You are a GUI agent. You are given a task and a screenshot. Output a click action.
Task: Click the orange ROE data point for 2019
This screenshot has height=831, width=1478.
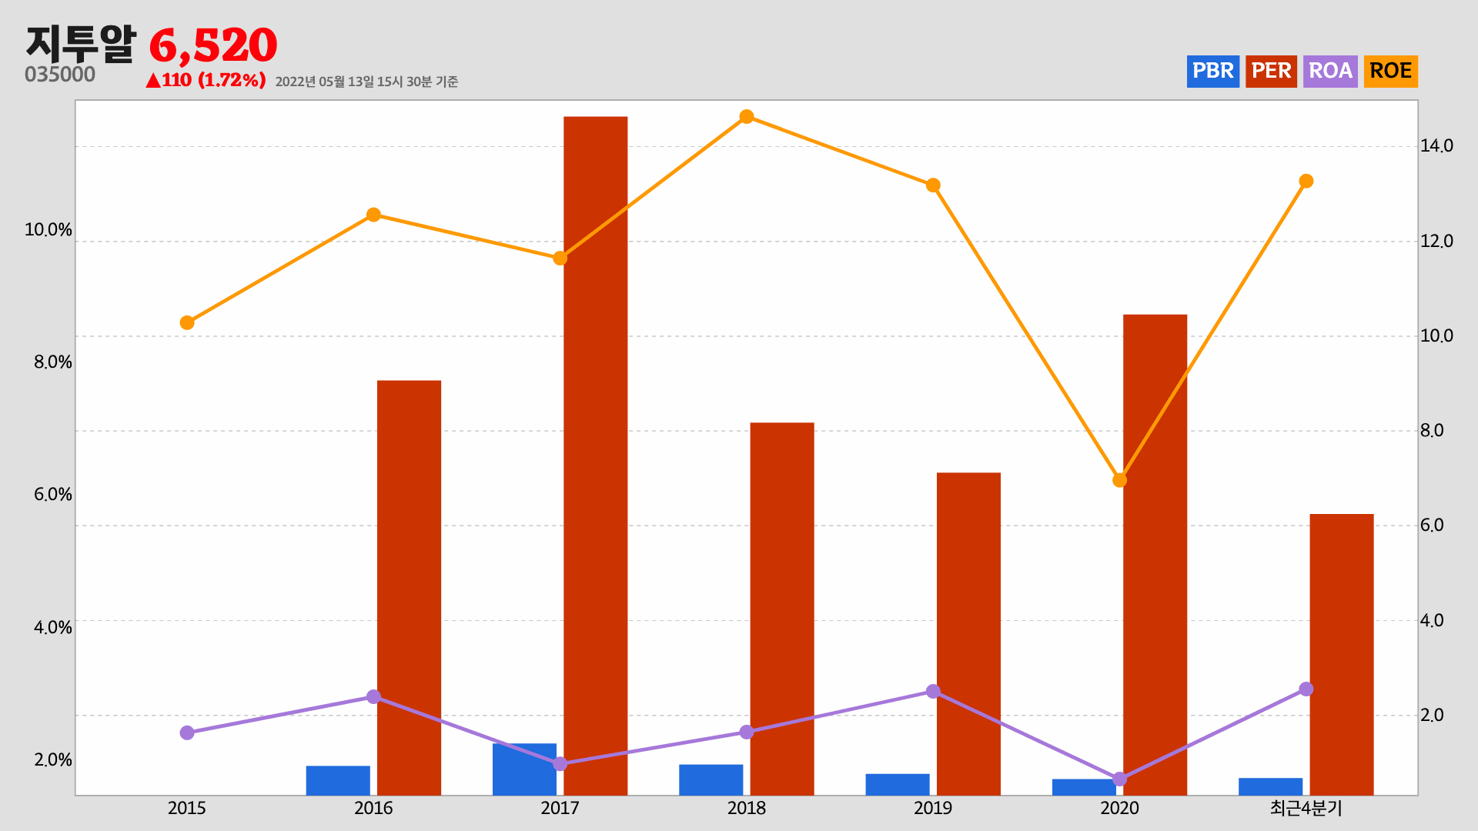tap(933, 185)
